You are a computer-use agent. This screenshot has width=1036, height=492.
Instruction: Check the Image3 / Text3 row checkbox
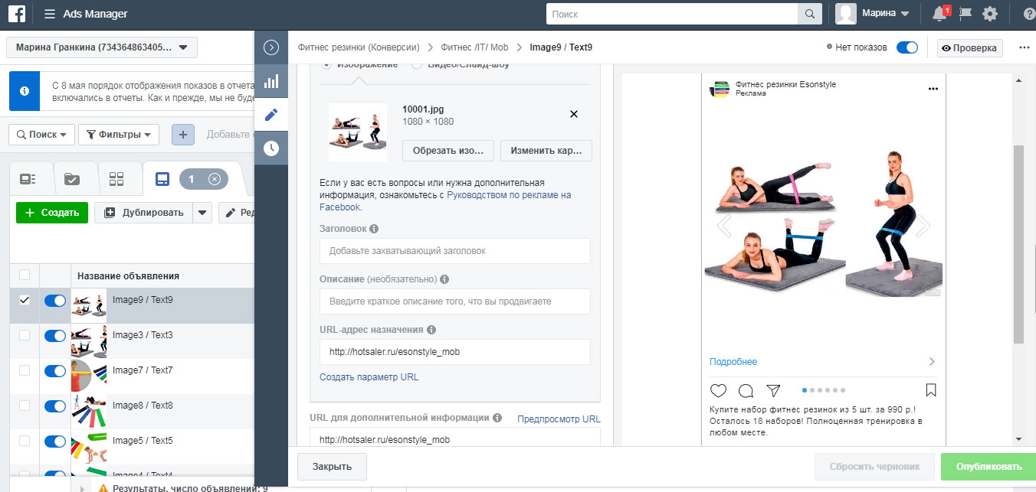[25, 335]
